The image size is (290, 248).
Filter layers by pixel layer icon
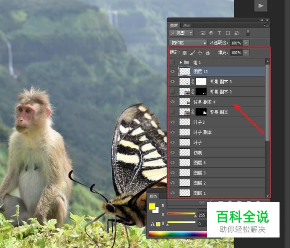pyautogui.click(x=203, y=33)
